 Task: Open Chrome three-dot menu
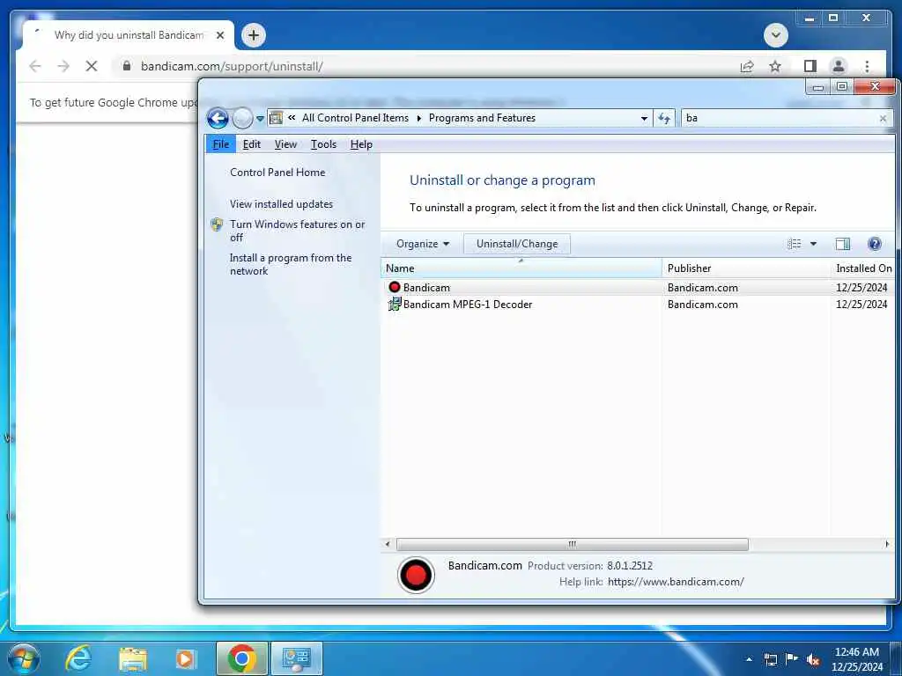tap(867, 66)
